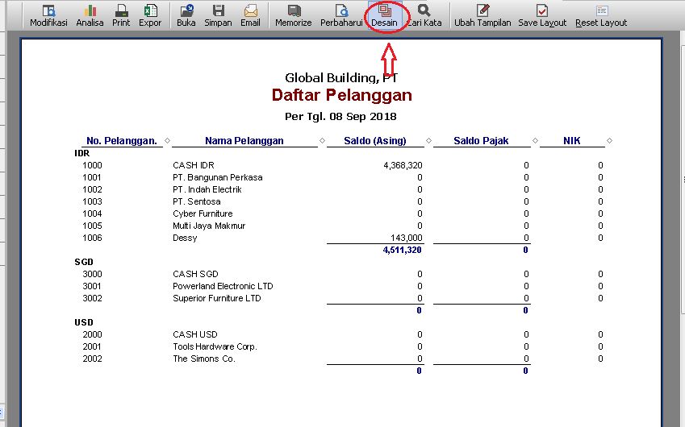This screenshot has width=685, height=427.
Task: Click the Daftar Pelanggan report title
Action: click(341, 95)
